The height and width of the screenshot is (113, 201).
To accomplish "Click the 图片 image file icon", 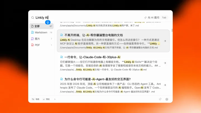I will tap(32, 39).
